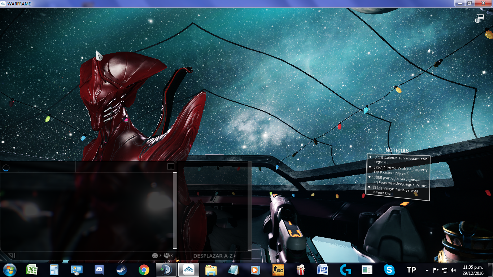Switch to TeamSpeak in the taskbar
The height and width of the screenshot is (277, 493).
click(166, 270)
